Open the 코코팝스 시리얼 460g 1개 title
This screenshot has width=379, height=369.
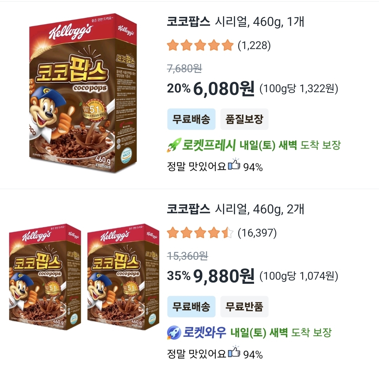pos(235,22)
